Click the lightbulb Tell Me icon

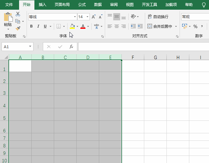(204, 5)
